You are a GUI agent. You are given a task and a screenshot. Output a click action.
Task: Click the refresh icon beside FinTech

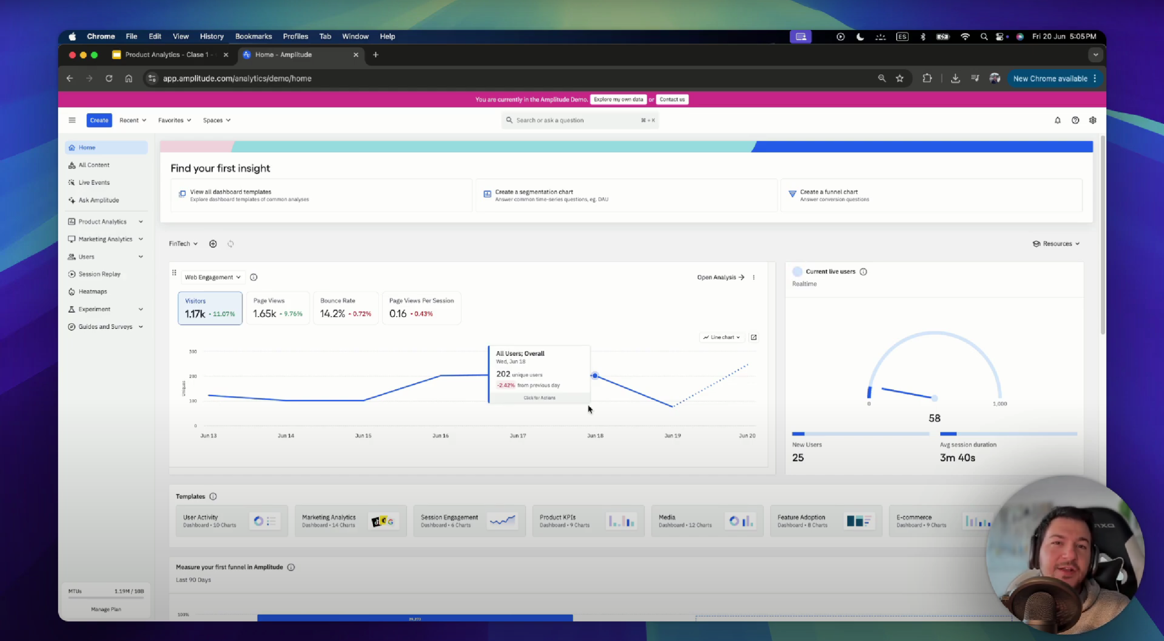coord(231,243)
